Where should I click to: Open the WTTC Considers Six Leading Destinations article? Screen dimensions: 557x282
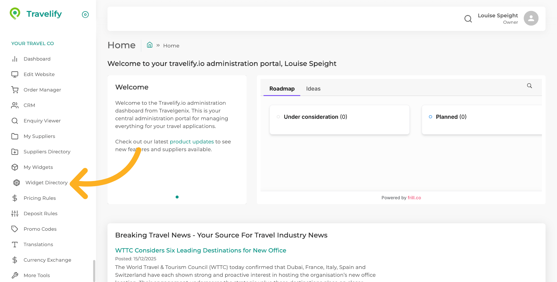[x=201, y=250]
